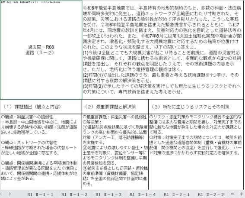The width and height of the screenshot is (245, 198).
Task: Go to the R1 Ⅱ－1－4 sheet tab
Action: [143, 195]
